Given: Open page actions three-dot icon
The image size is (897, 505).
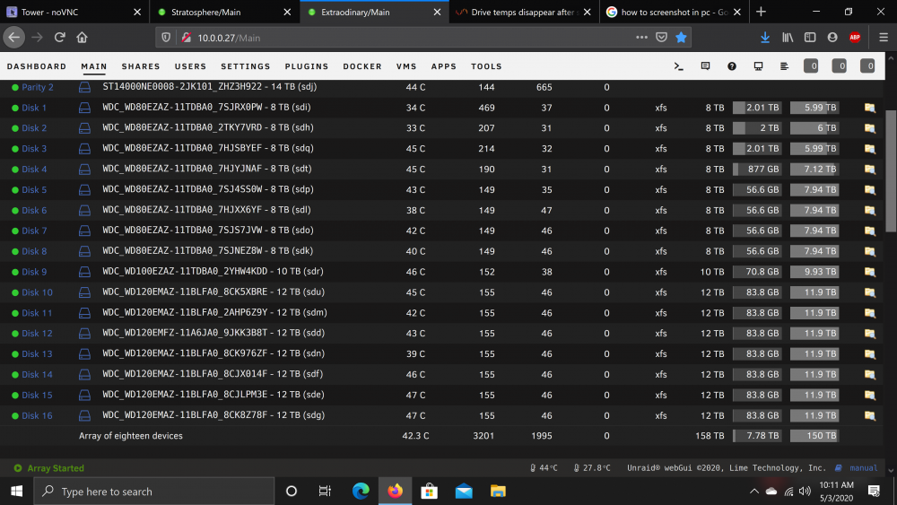Looking at the screenshot, I should pos(641,37).
